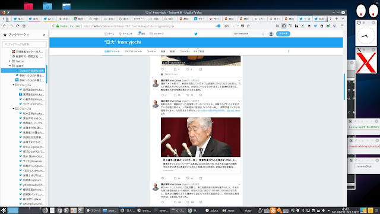Select the 話題のツイート tab

112,52
